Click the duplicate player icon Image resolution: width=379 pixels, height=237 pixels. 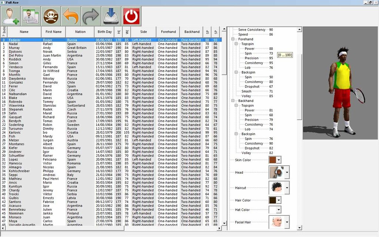[x=31, y=16]
